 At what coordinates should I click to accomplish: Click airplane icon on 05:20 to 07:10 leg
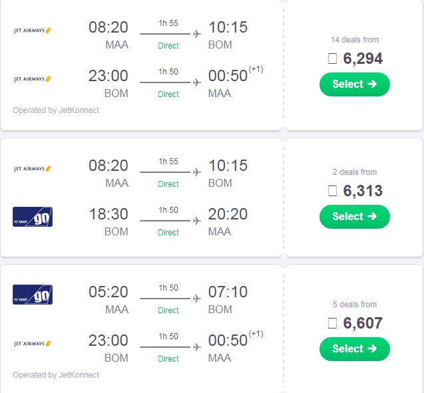pos(197,299)
